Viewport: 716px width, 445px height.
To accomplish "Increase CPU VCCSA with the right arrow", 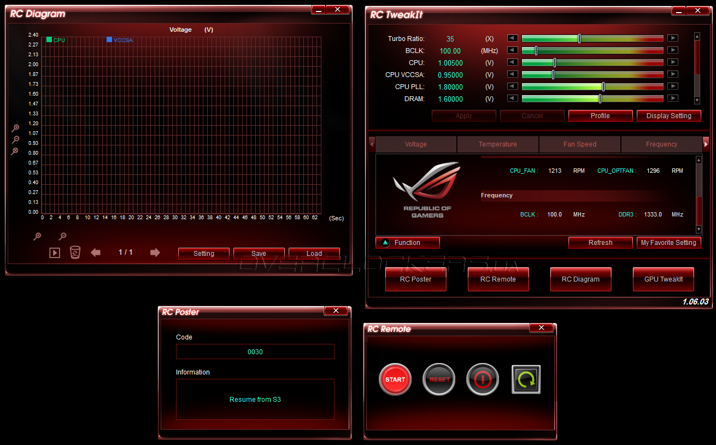I will (673, 74).
